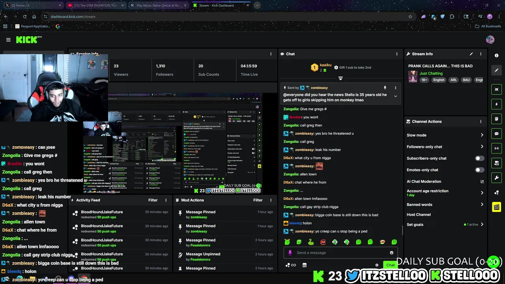The image size is (505, 284).
Task: Click the info icon in right sidebar
Action: click(496, 56)
